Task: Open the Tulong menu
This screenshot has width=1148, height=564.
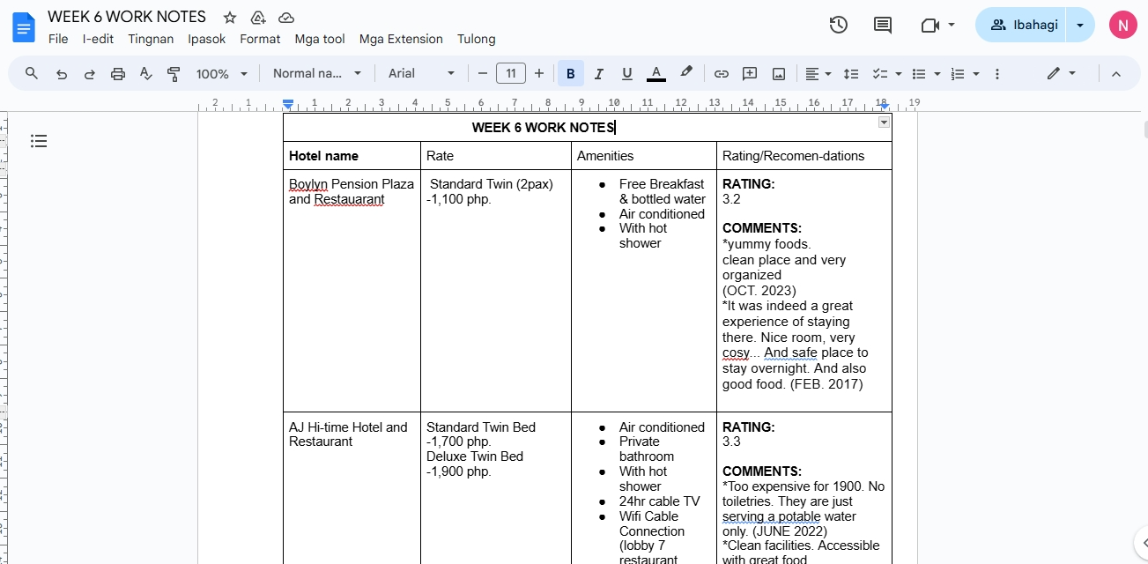Action: 477,39
